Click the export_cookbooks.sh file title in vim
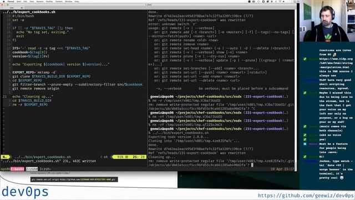Screen dimensions: 355x200 pyautogui.click(x=29, y=12)
